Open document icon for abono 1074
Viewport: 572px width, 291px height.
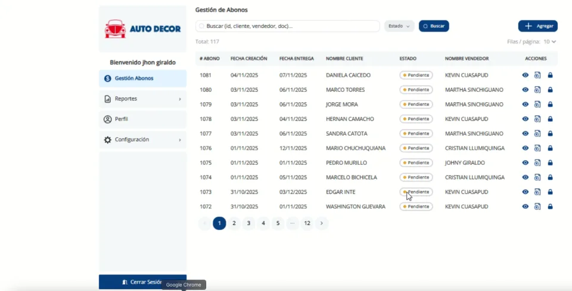537,177
